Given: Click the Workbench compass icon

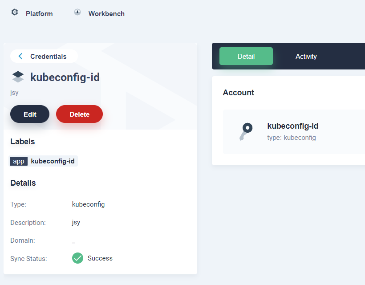Looking at the screenshot, I should point(77,12).
